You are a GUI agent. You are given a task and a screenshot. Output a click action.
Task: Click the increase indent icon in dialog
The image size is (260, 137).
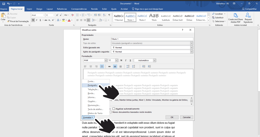[x=149, y=66]
